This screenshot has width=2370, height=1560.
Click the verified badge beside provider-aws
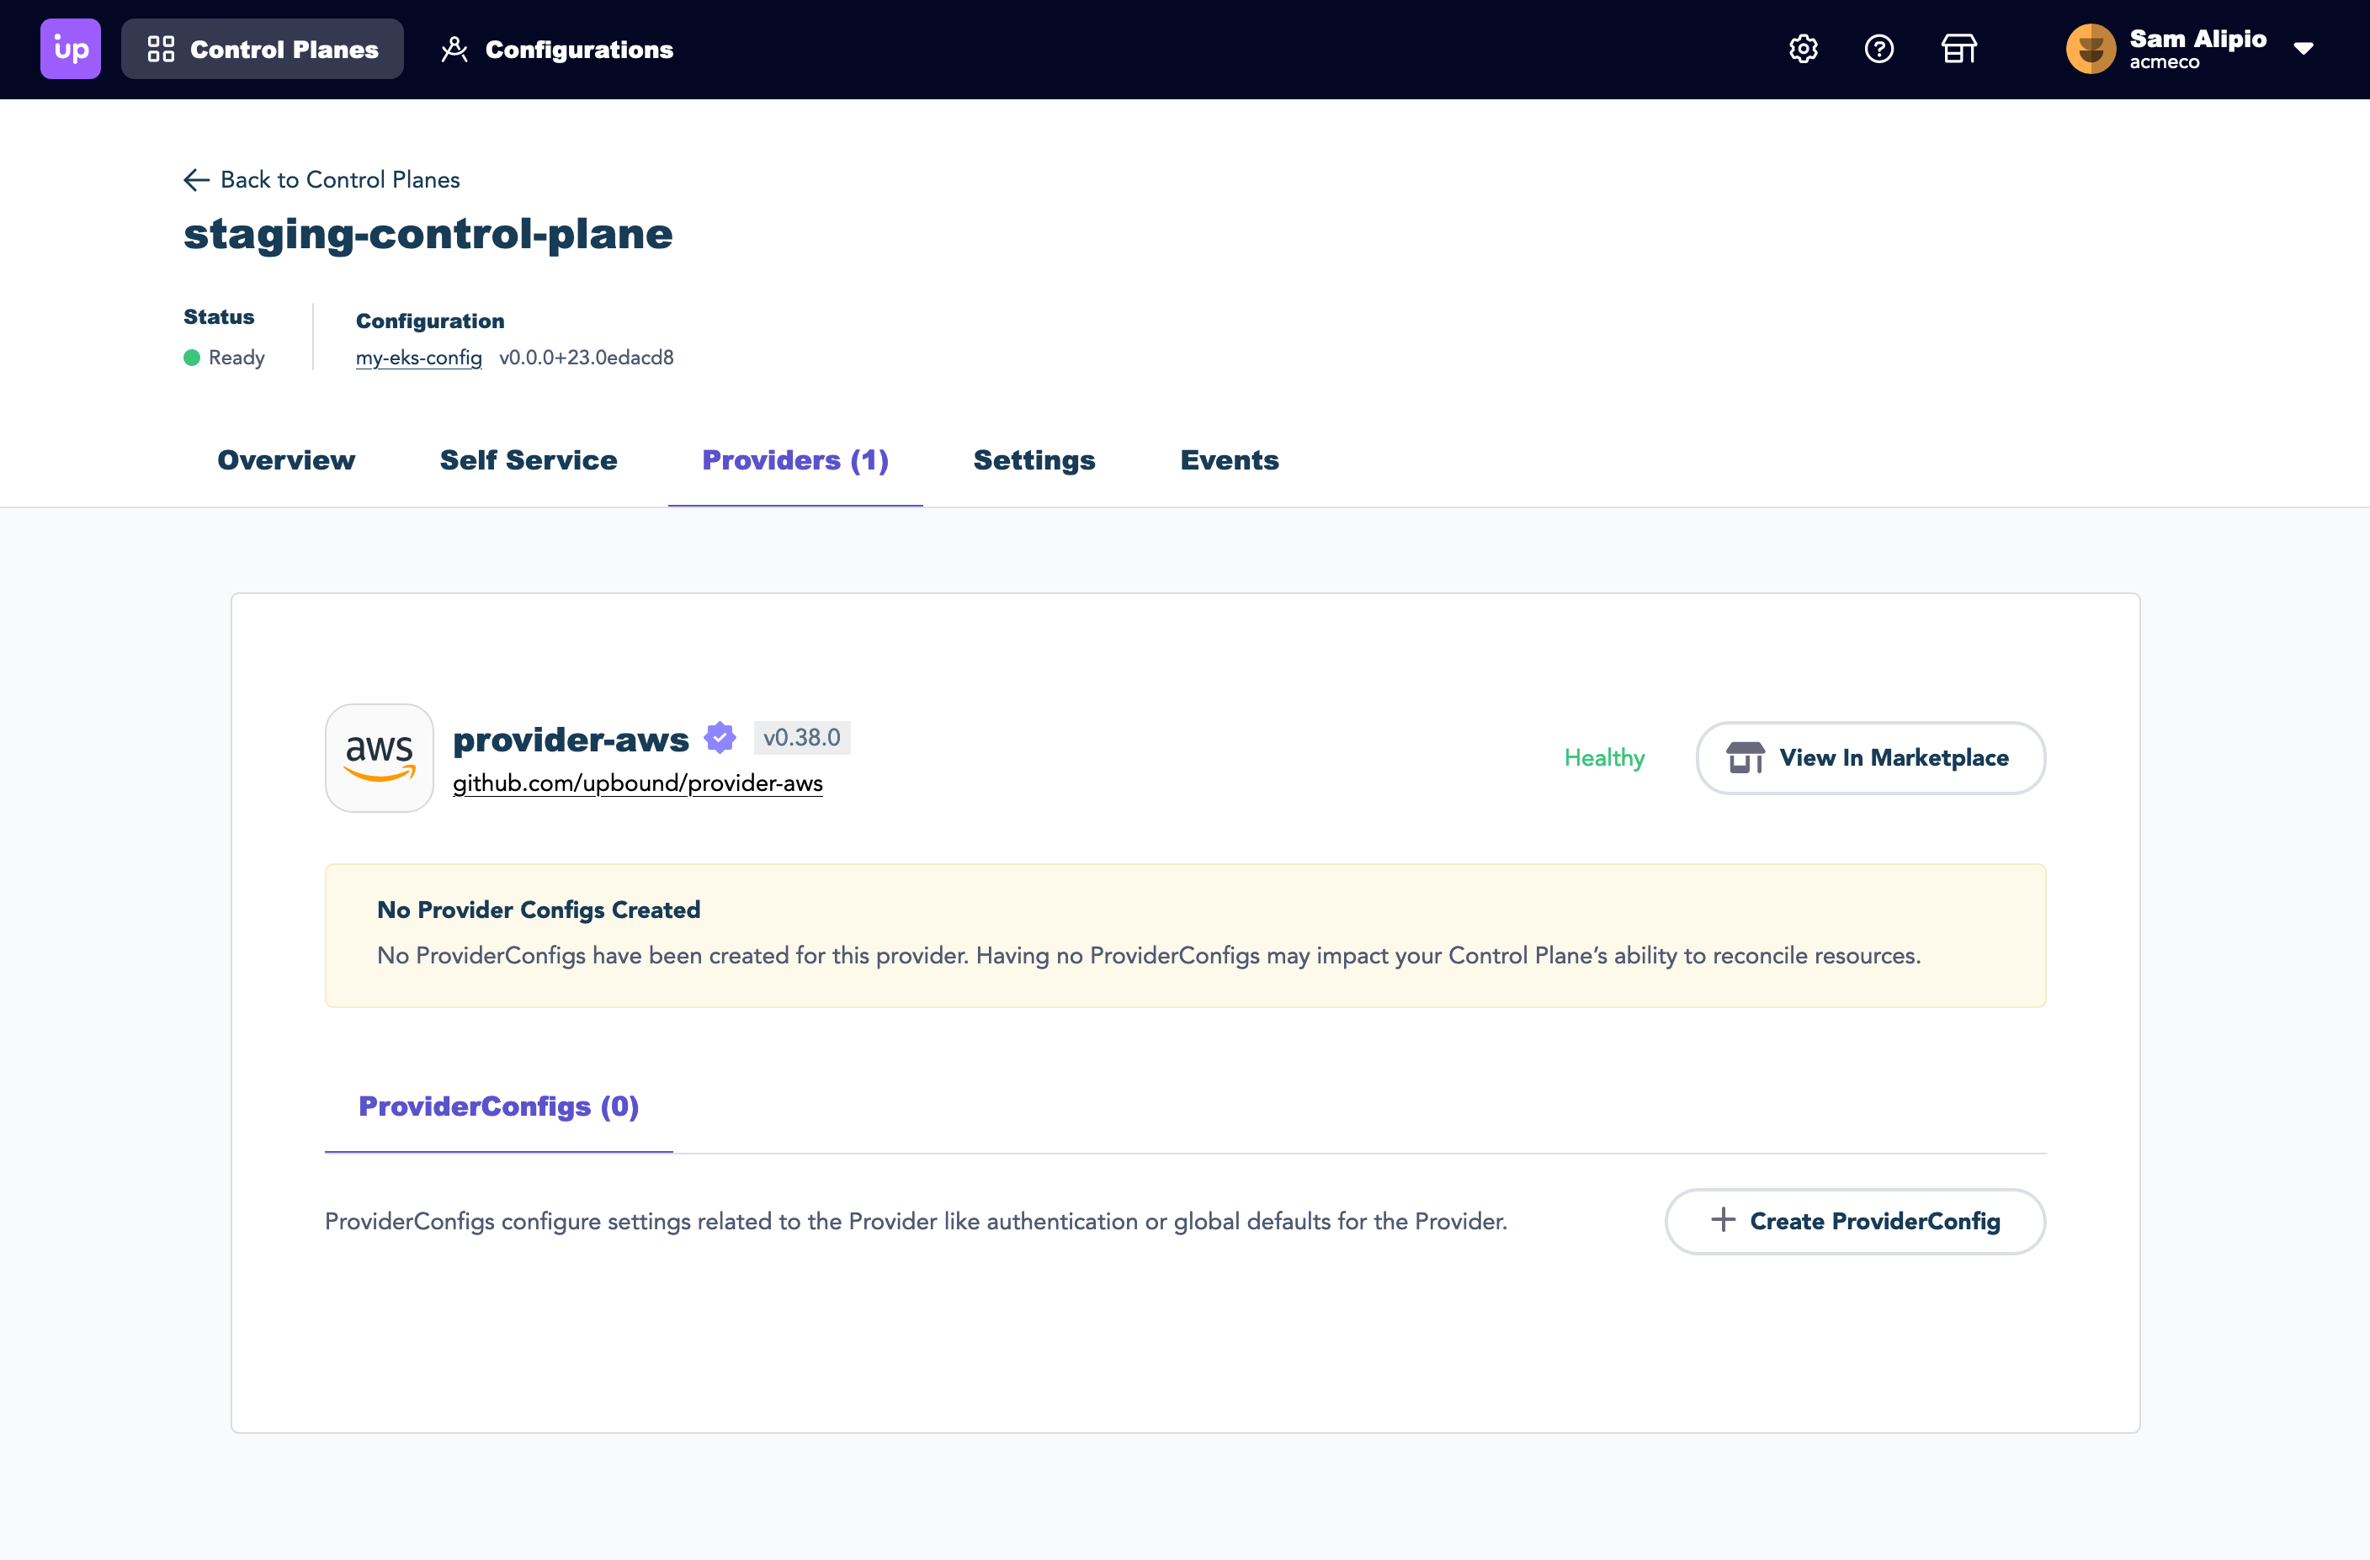click(720, 738)
